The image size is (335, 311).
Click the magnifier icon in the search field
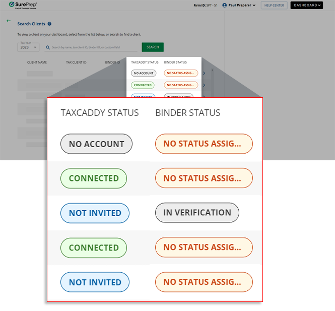click(48, 47)
